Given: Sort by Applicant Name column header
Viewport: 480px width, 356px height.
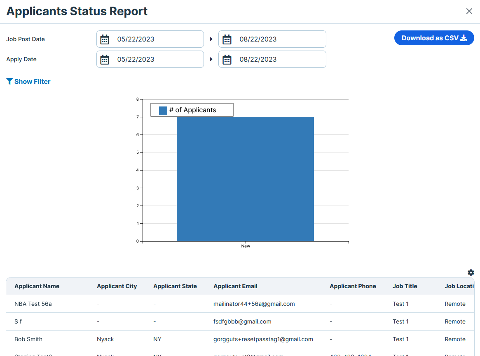Looking at the screenshot, I should [x=37, y=286].
